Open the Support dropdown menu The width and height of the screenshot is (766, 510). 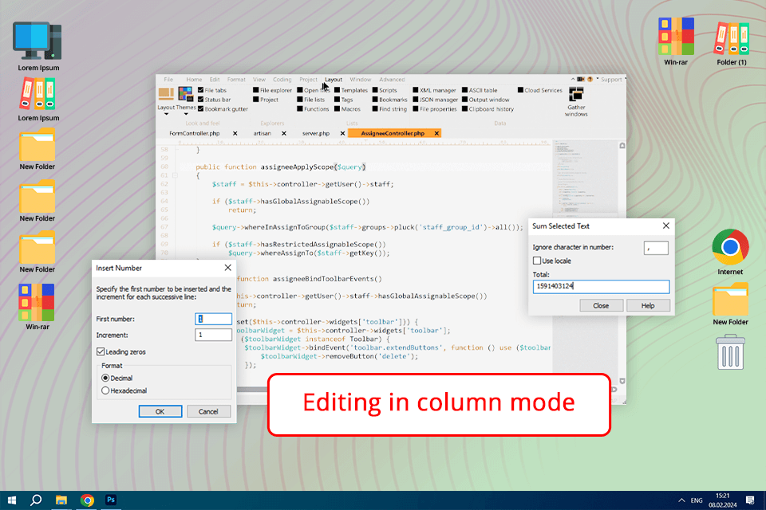(612, 79)
